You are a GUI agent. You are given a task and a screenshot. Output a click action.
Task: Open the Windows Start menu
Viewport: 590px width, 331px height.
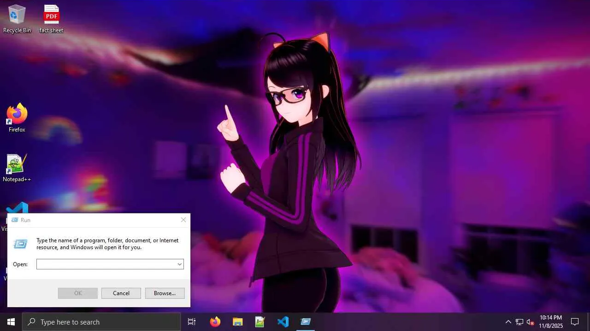[11, 322]
